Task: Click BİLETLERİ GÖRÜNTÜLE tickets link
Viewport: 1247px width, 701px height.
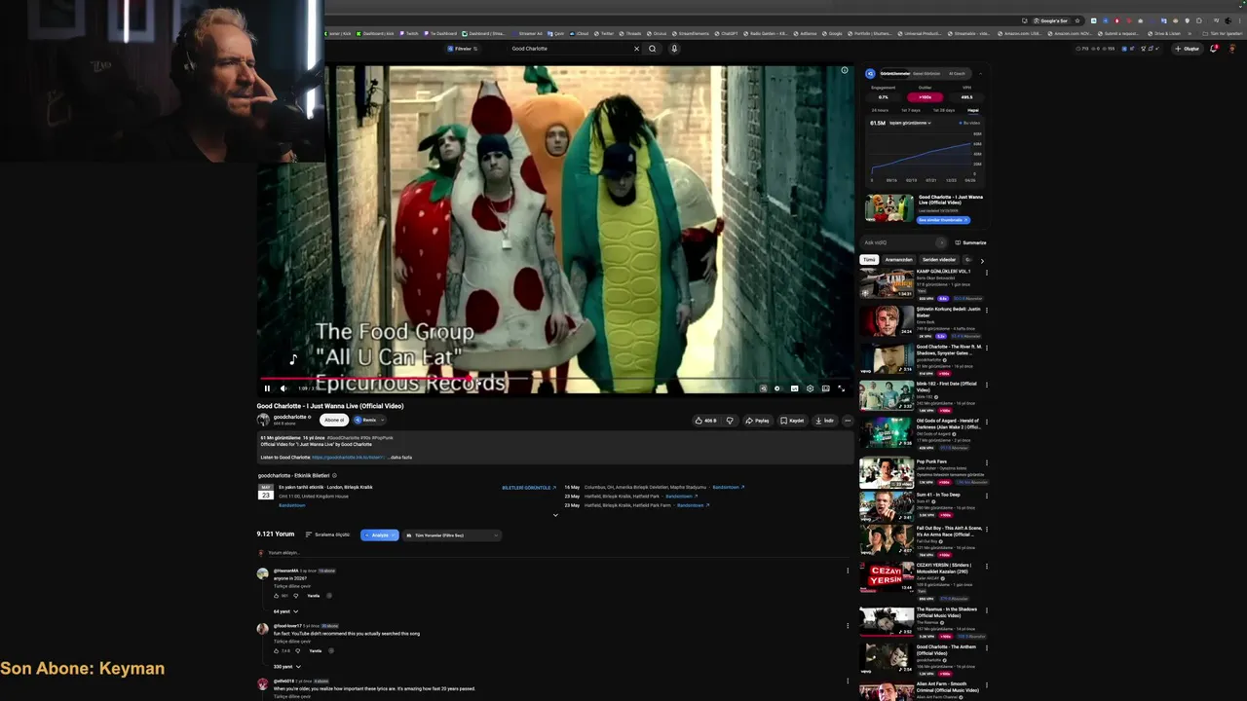Action: coord(529,487)
